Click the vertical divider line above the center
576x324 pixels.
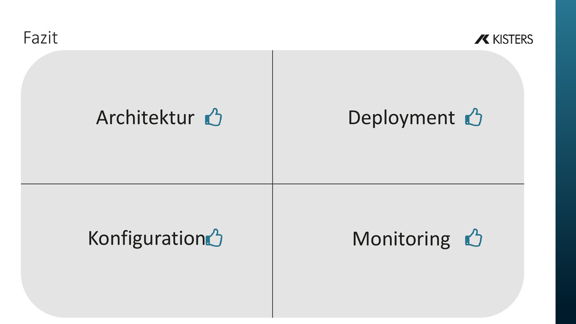[273, 117]
